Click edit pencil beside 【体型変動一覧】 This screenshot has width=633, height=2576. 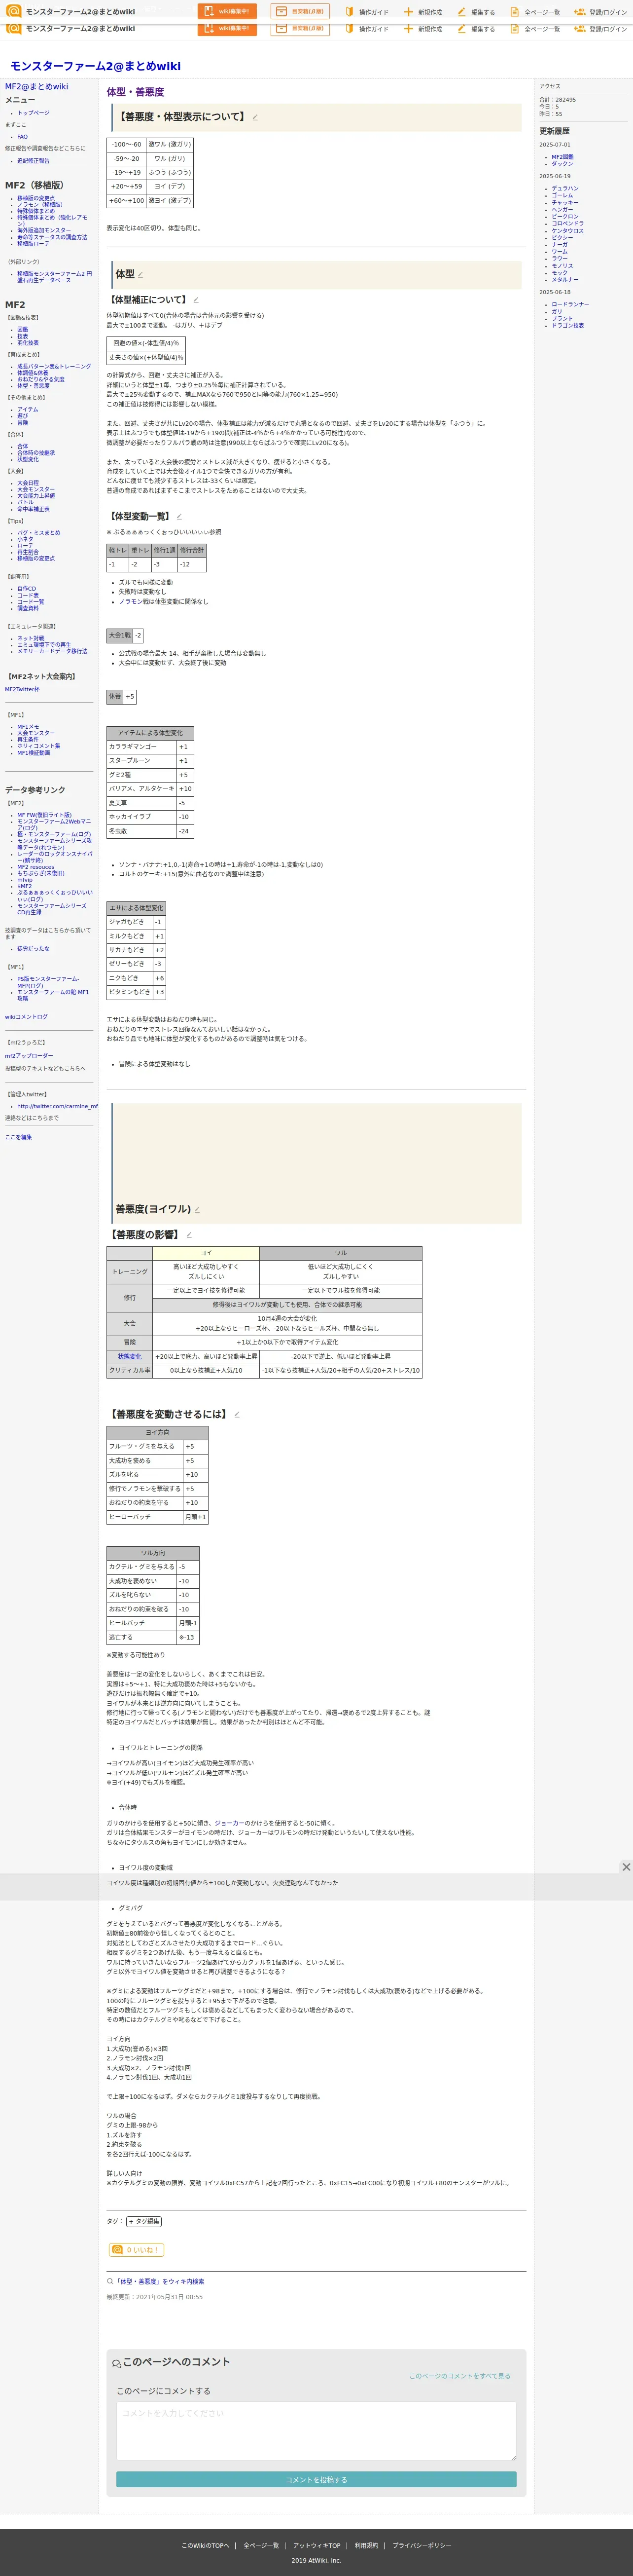[x=179, y=517]
